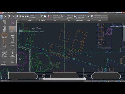
Task: Click the Help icon in title bar
Action: pyautogui.click(x=116, y=13)
